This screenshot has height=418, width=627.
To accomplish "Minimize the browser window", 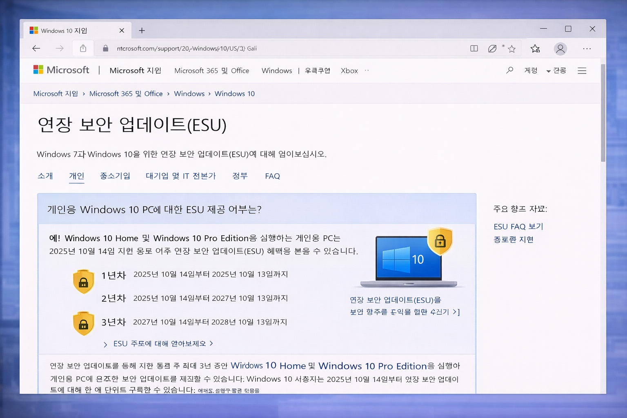I will point(543,29).
